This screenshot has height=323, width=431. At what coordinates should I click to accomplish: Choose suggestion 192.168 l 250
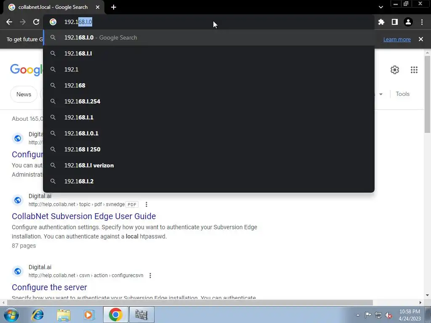[x=209, y=149]
